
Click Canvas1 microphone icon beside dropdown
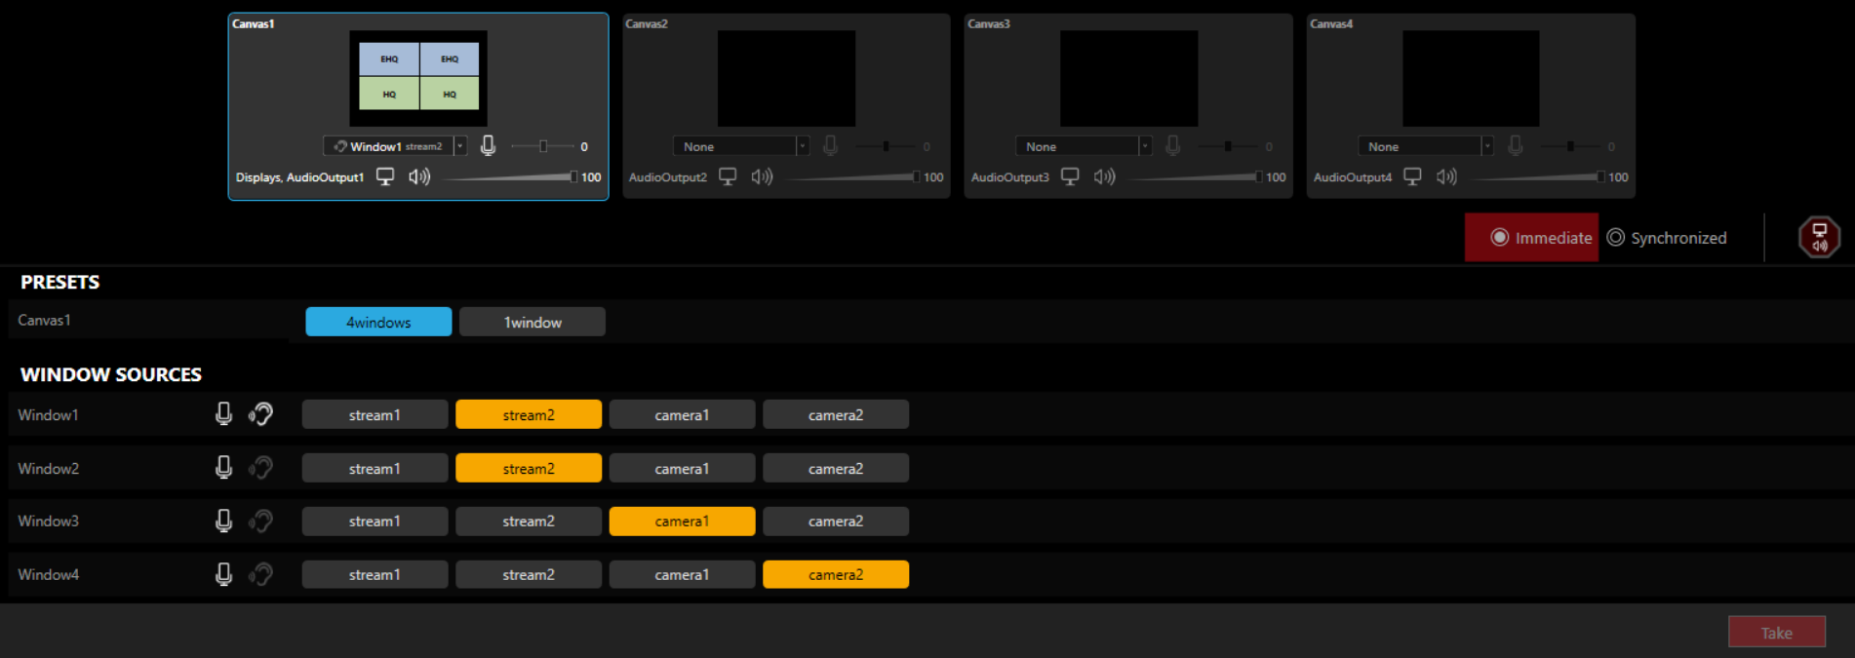[489, 146]
